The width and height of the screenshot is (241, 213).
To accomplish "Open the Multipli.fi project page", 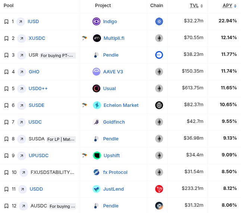I will [x=114, y=38].
